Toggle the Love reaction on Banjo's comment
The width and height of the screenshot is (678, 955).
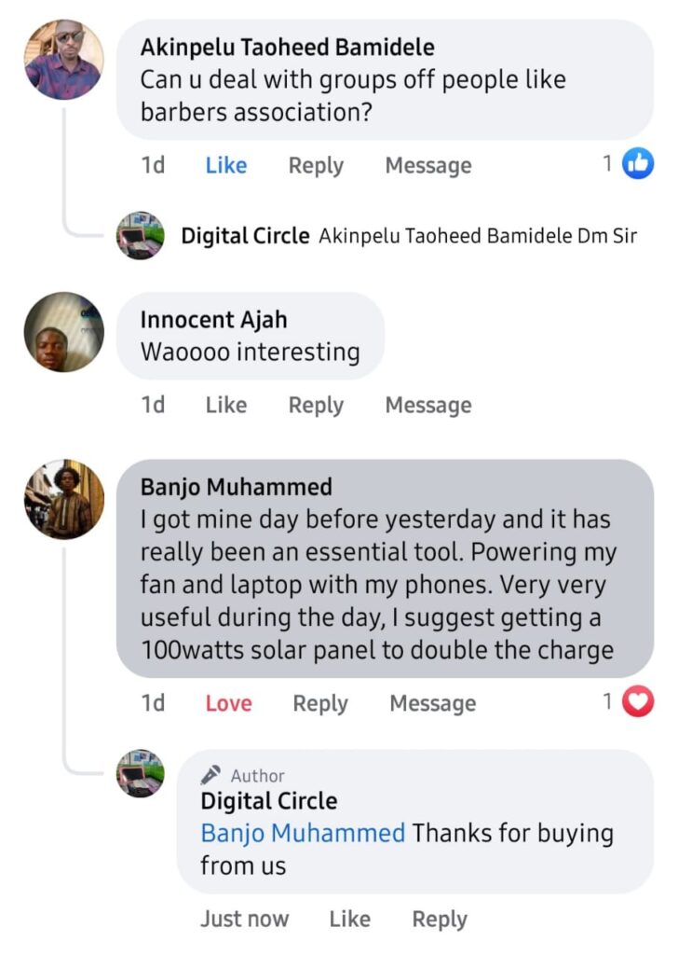[228, 704]
